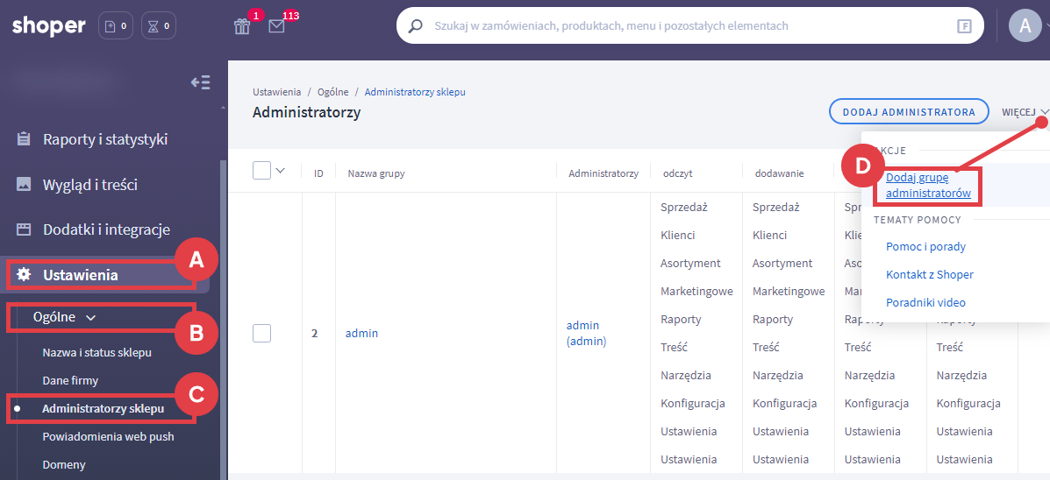Tick the select-all checkbox in table header

point(261,171)
